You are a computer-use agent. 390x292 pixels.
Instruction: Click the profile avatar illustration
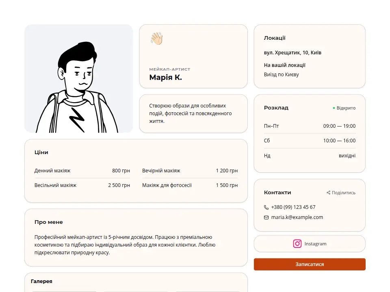click(x=78, y=78)
